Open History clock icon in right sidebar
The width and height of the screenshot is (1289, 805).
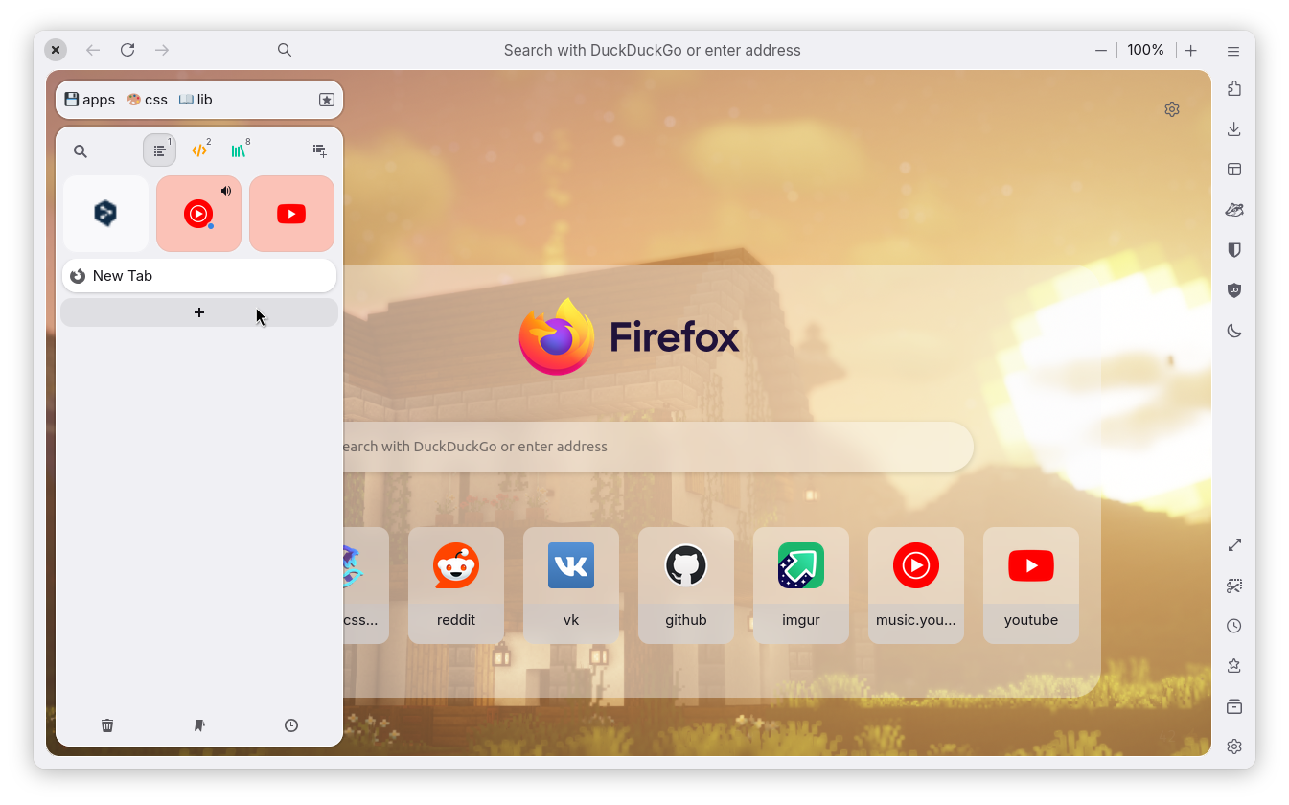click(1234, 626)
